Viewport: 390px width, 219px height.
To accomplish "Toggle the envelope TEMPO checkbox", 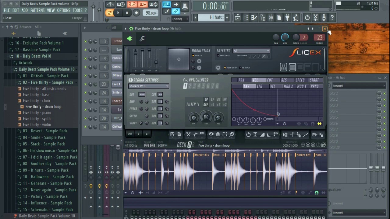I will [x=265, y=119].
